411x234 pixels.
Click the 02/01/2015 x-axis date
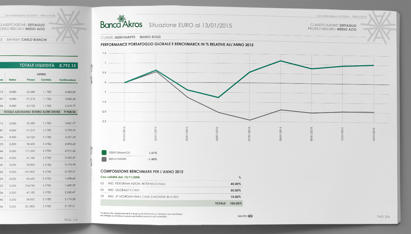pyautogui.click(x=156, y=134)
